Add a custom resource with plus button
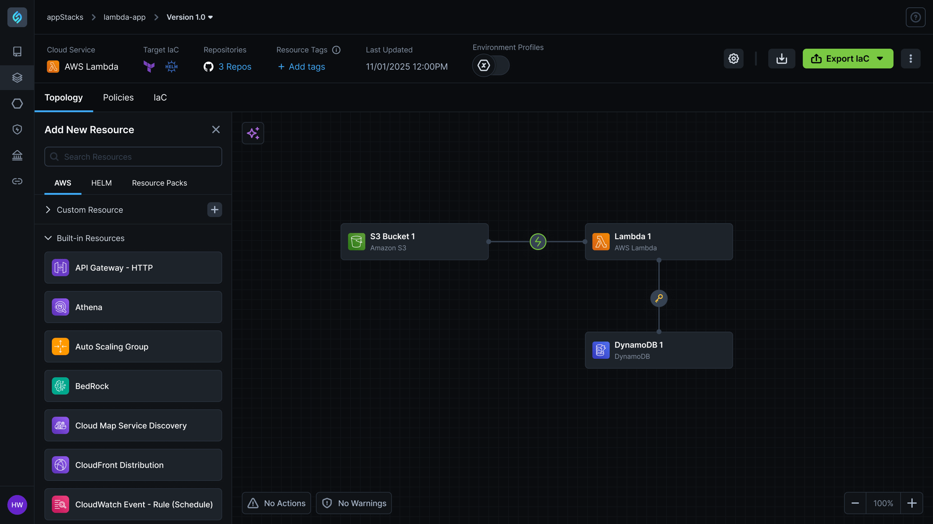Image resolution: width=933 pixels, height=524 pixels. pos(215,209)
